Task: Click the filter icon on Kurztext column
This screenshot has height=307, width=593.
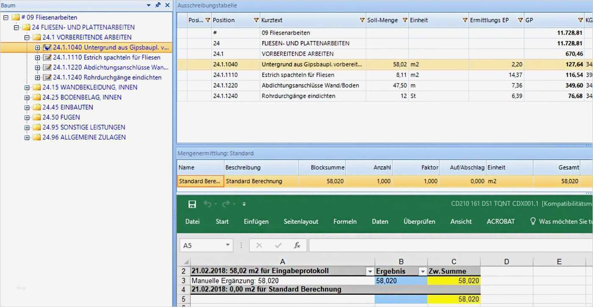Action: (x=362, y=20)
